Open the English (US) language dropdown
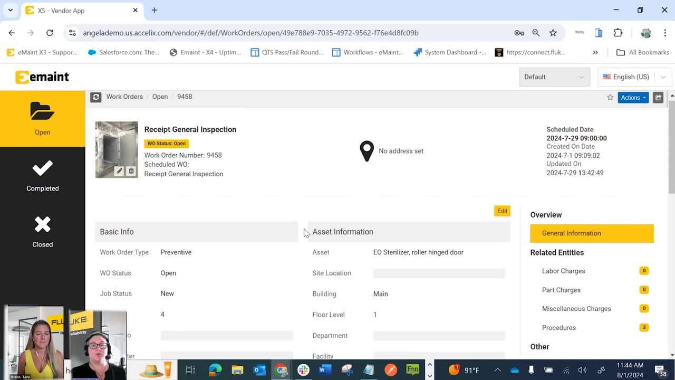Image resolution: width=675 pixels, height=380 pixels. coord(634,77)
